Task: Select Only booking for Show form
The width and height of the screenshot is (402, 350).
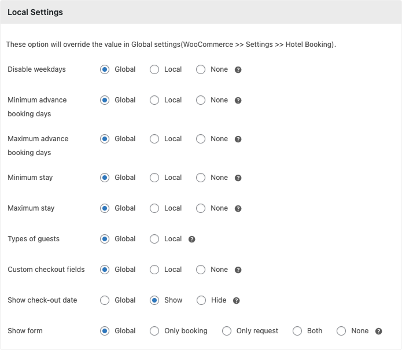Action: (154, 331)
